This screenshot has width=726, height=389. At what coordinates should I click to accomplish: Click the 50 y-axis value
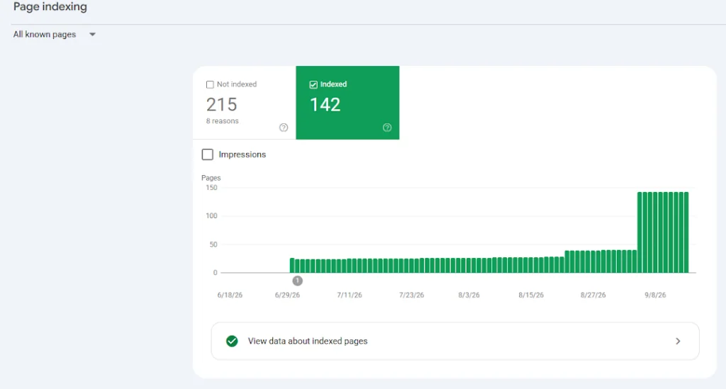tap(213, 244)
